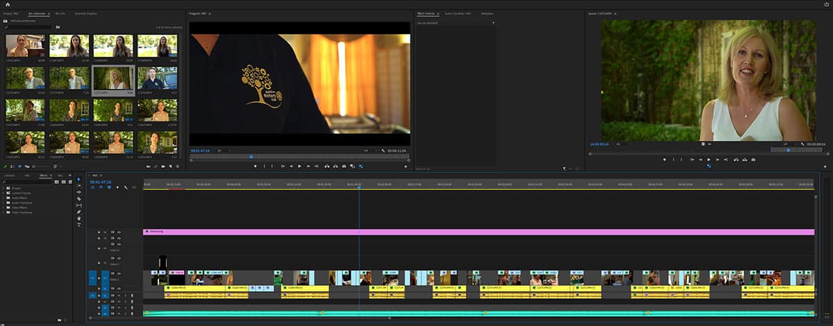
Task: Click the Program monitor scrub bar playhead
Action: [251, 157]
